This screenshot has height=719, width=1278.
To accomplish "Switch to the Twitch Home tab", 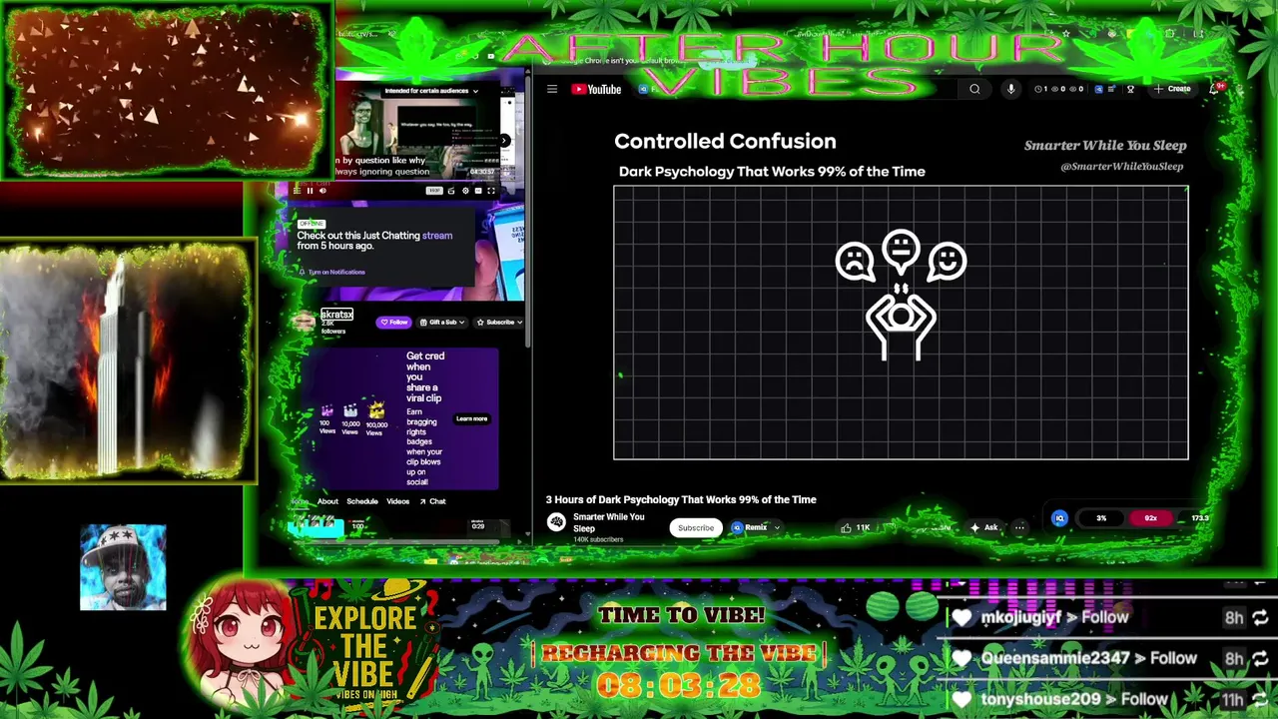I will point(300,501).
